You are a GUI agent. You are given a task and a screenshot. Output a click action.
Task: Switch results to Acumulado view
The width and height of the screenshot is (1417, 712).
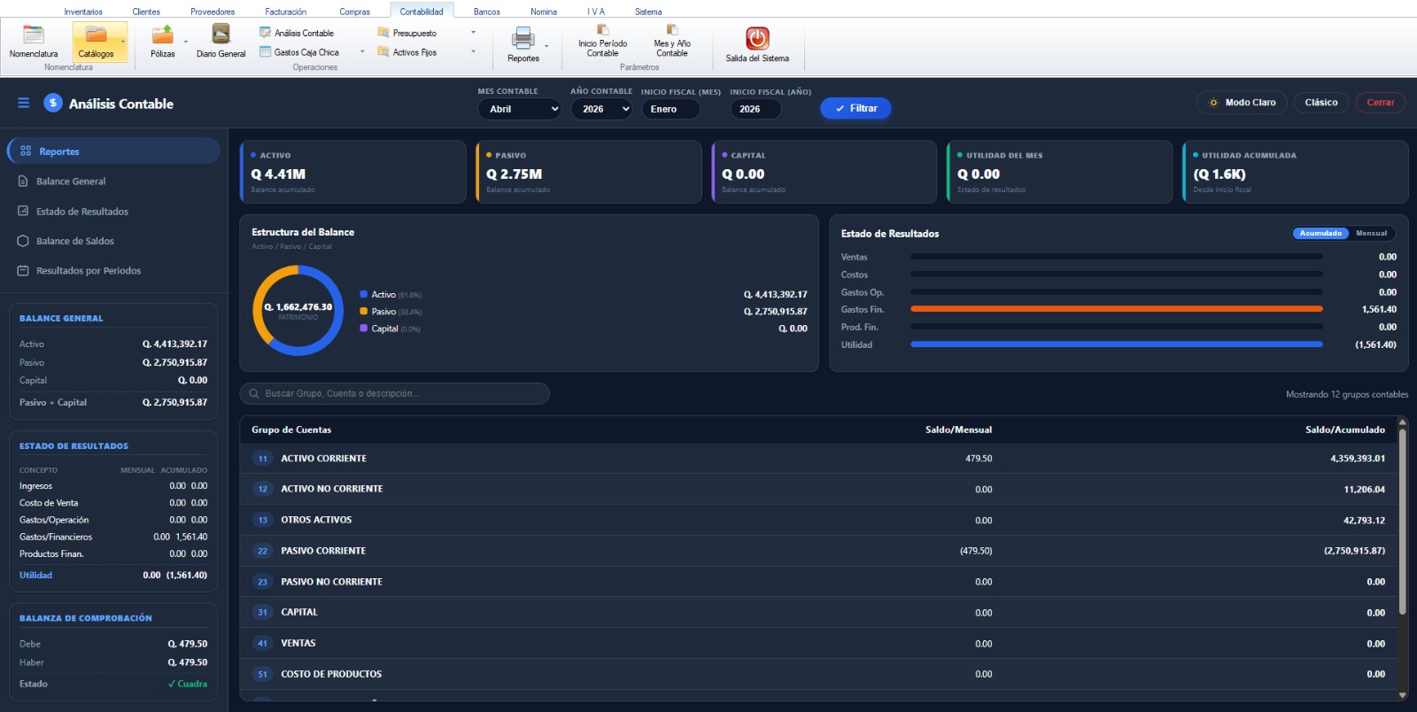[1320, 234]
